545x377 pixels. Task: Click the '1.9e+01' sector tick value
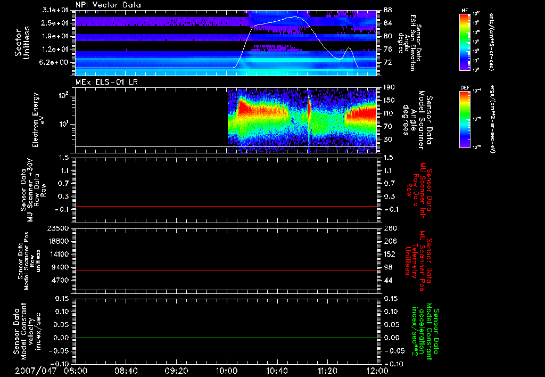pyautogui.click(x=55, y=36)
